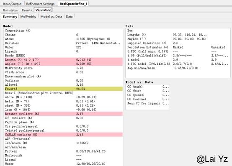Select the yellow Favored row 96.84
Viewport: 232px width, 166px height.
pyautogui.click(x=64, y=89)
